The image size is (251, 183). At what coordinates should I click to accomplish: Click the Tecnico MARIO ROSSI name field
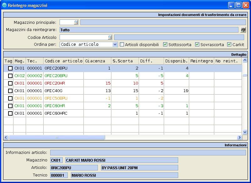pyautogui.click(x=125, y=175)
